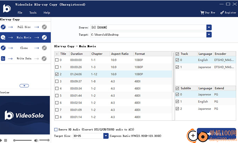Expand the Source drive dropdown
238x143 pixels.
pyautogui.click(x=209, y=27)
